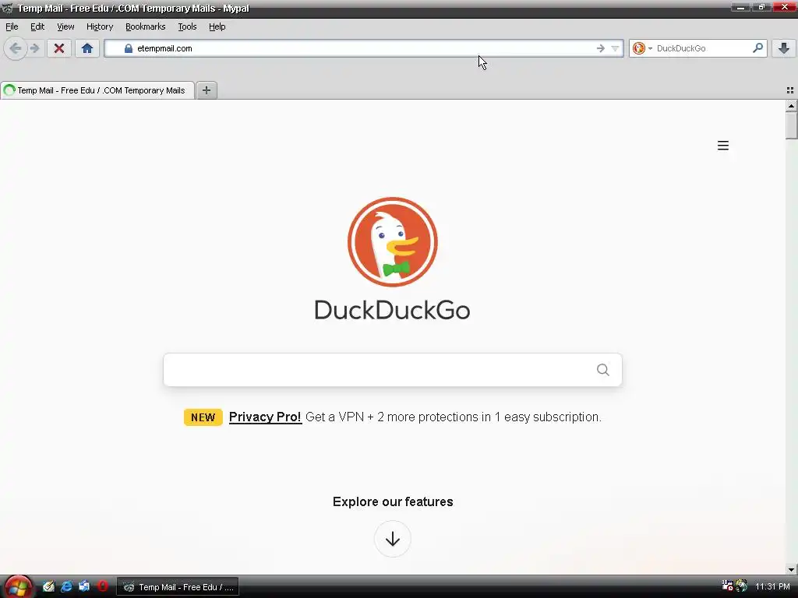
Task: Go back with the back arrow button
Action: (16, 48)
